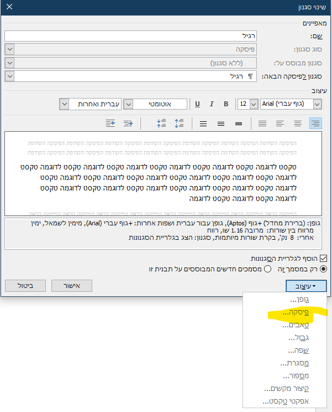The width and height of the screenshot is (332, 412).
Task: Increase paragraph spacing
Action: pyautogui.click(x=179, y=123)
